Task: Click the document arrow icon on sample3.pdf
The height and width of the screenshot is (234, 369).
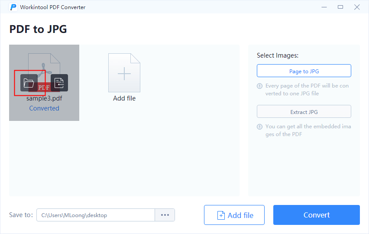Action: (x=59, y=83)
